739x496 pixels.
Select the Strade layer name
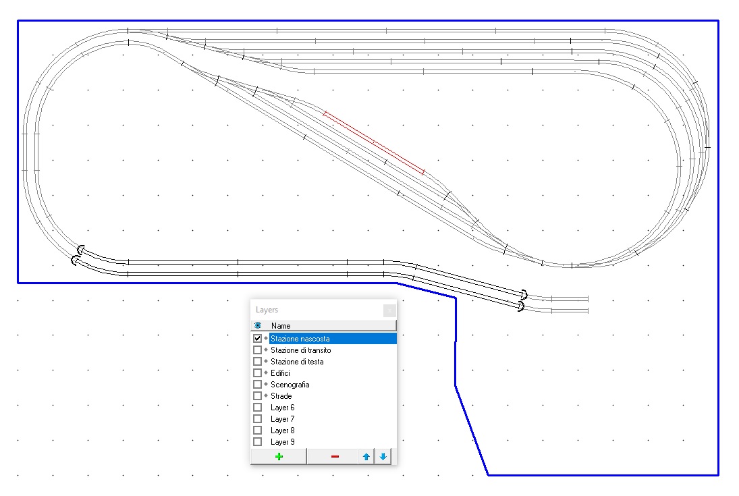pos(281,396)
